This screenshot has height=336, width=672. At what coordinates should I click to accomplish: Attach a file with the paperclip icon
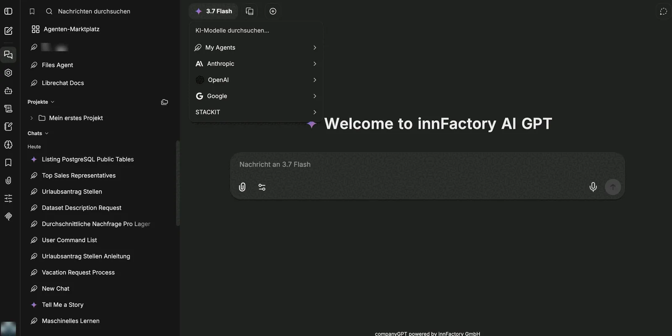coord(242,187)
